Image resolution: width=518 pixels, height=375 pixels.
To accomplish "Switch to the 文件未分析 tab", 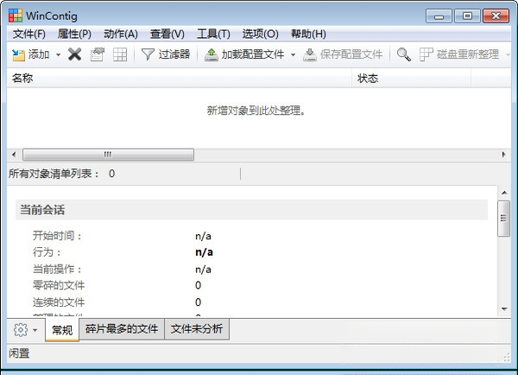I will pos(197,328).
